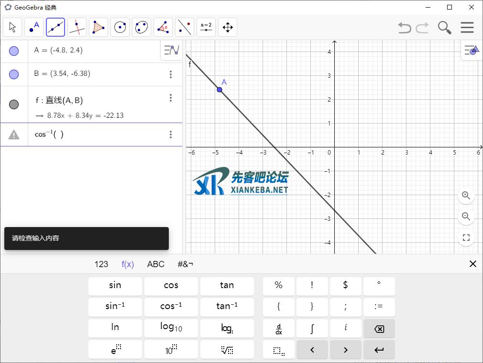The width and height of the screenshot is (483, 363).
Task: Switch to the ABC keyboard tab
Action: point(155,264)
